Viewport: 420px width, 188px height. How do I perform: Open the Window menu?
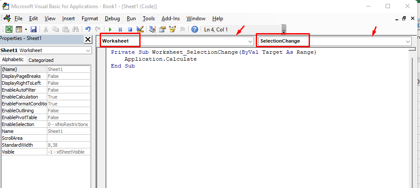click(196, 18)
